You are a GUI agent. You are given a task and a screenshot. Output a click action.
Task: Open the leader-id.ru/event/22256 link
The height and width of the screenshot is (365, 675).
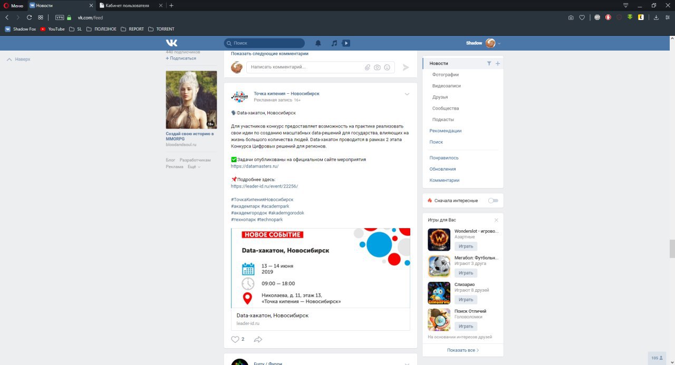(x=264, y=186)
